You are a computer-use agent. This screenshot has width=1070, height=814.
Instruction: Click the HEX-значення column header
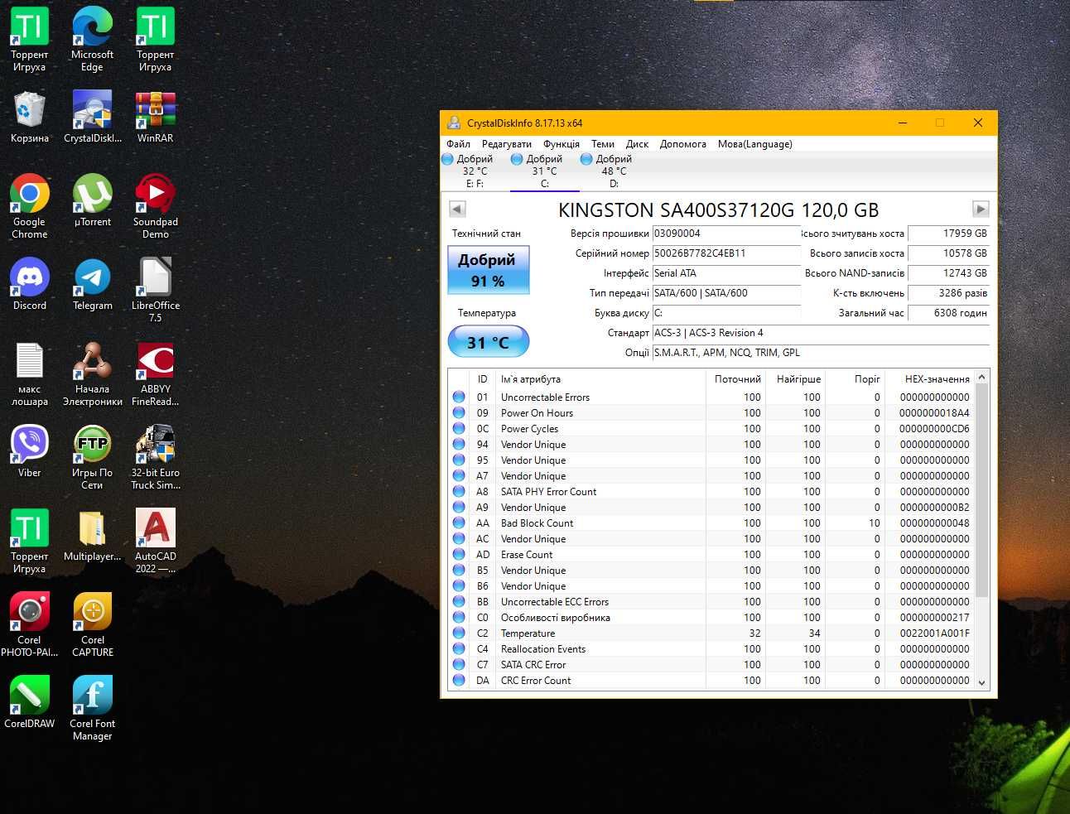point(929,379)
